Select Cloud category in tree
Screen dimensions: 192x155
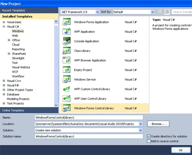click(16, 45)
